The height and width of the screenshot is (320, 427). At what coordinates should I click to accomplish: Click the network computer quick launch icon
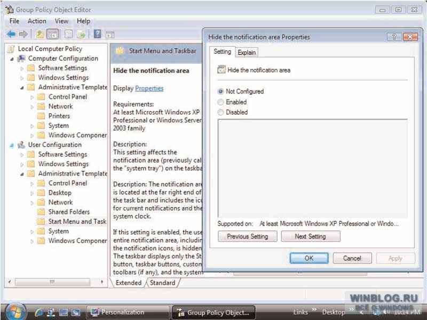click(x=51, y=313)
